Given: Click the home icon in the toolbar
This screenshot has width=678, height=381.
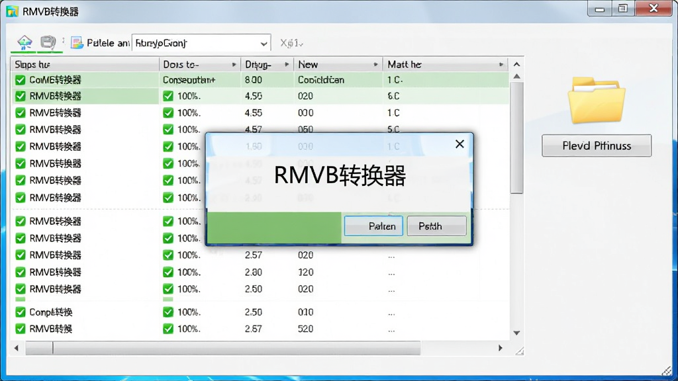Looking at the screenshot, I should tap(24, 42).
